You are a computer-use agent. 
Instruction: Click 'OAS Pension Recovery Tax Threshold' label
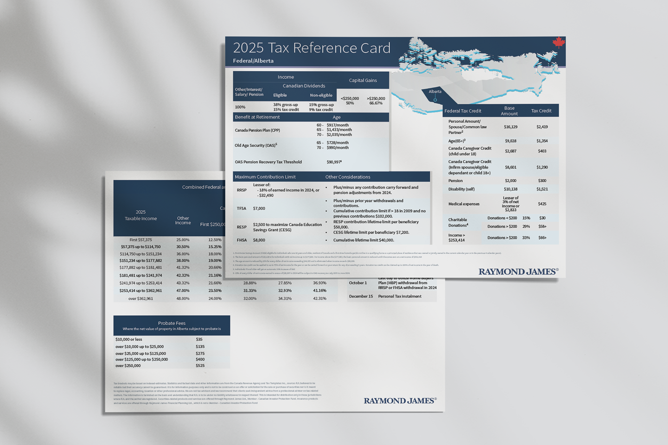(x=268, y=162)
